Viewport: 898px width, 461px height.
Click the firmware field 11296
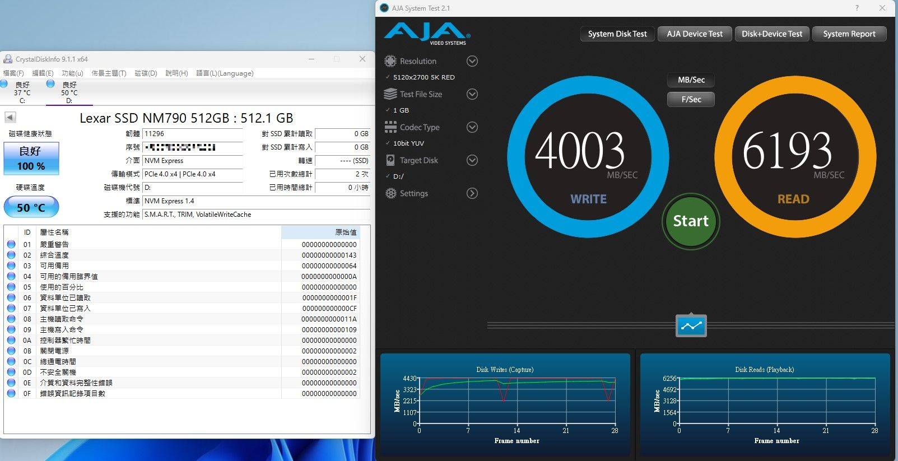click(x=192, y=134)
